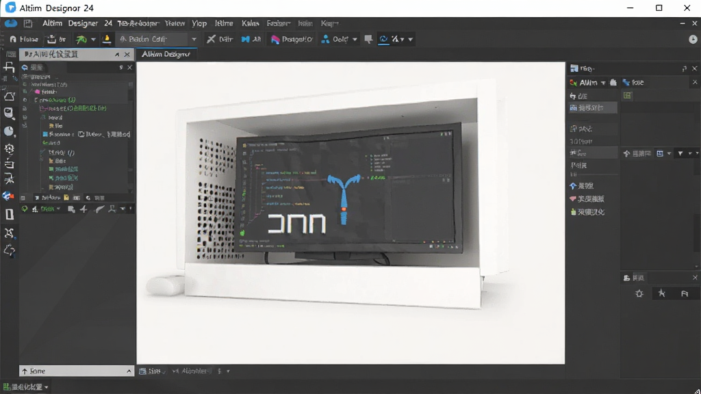Select the trapezoid shape tool in left sidebar
The width and height of the screenshot is (701, 394).
[9, 96]
